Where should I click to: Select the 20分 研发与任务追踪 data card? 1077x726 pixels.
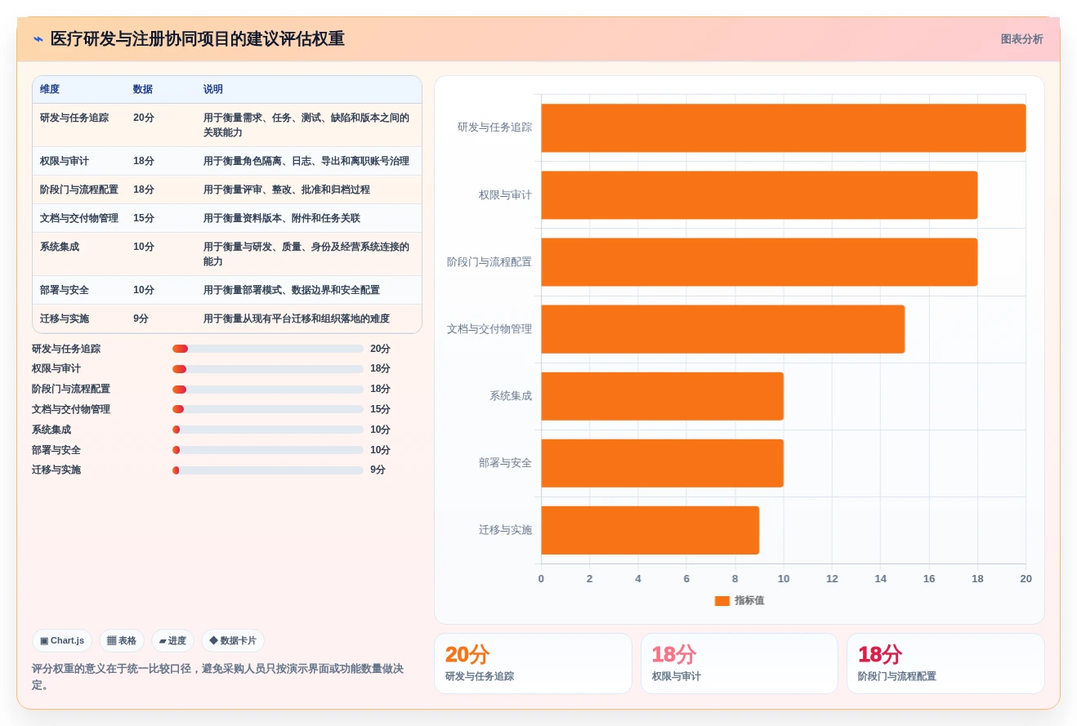click(533, 664)
